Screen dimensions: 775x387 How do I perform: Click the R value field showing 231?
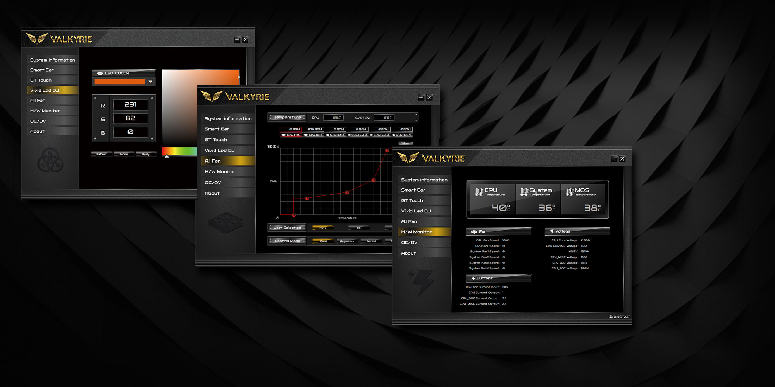130,105
